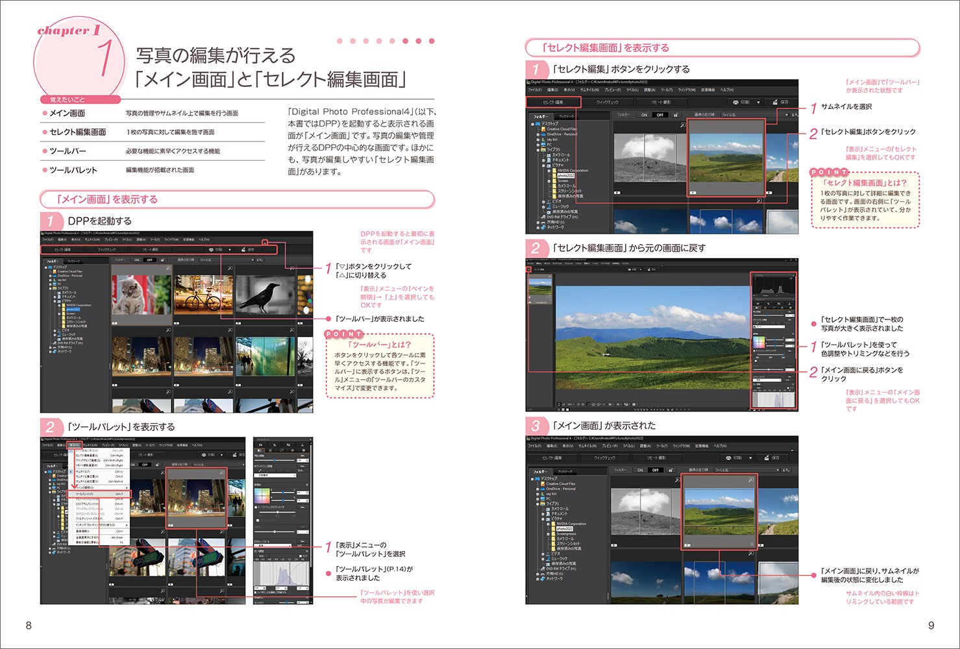960x649 pixels.
Task: Turn filter ON in ボタンをクリックする screenshot
Action: [x=645, y=115]
